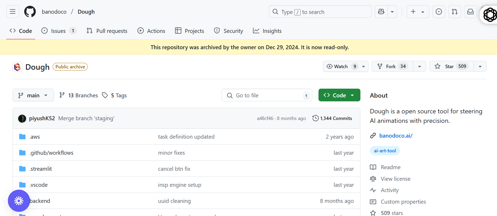Viewport: 497px width, 216px height.
Task: Open the Insights tab
Action: tap(267, 31)
